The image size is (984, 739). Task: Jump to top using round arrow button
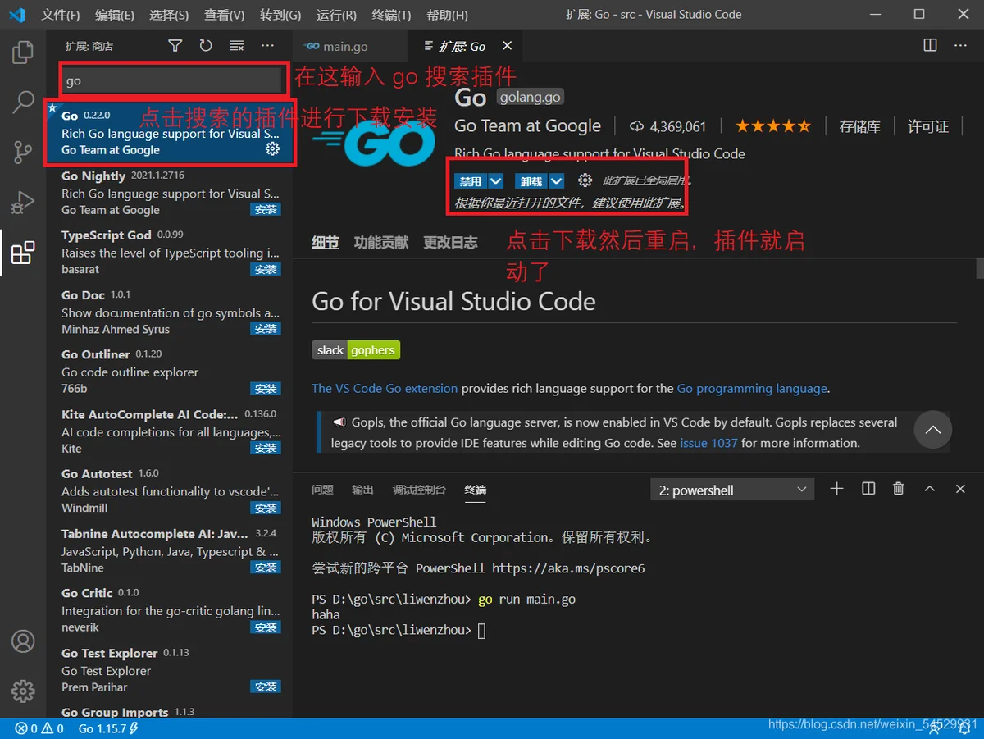(x=932, y=430)
